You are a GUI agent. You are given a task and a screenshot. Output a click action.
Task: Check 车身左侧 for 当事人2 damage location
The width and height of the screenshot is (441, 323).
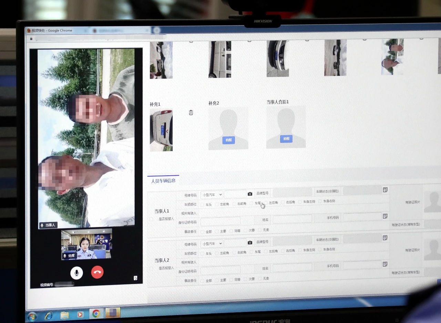(x=300, y=250)
